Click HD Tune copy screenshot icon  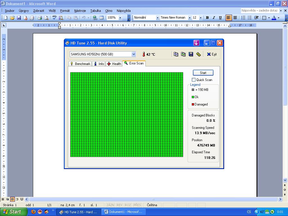(183, 54)
